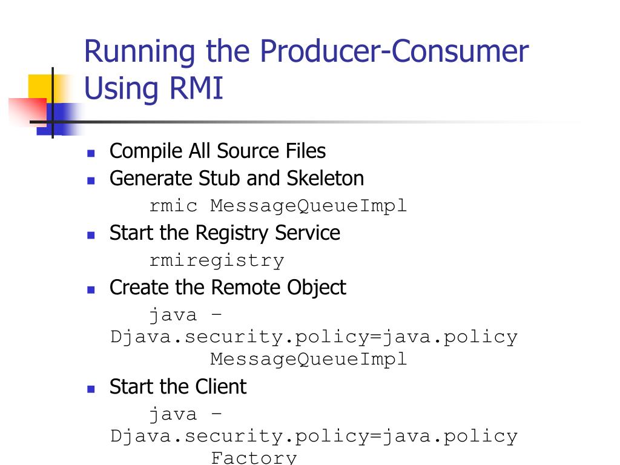Click the bullet icon beside 'Start the Client'
Image resolution: width=620 pixels, height=465 pixels.
[x=91, y=389]
